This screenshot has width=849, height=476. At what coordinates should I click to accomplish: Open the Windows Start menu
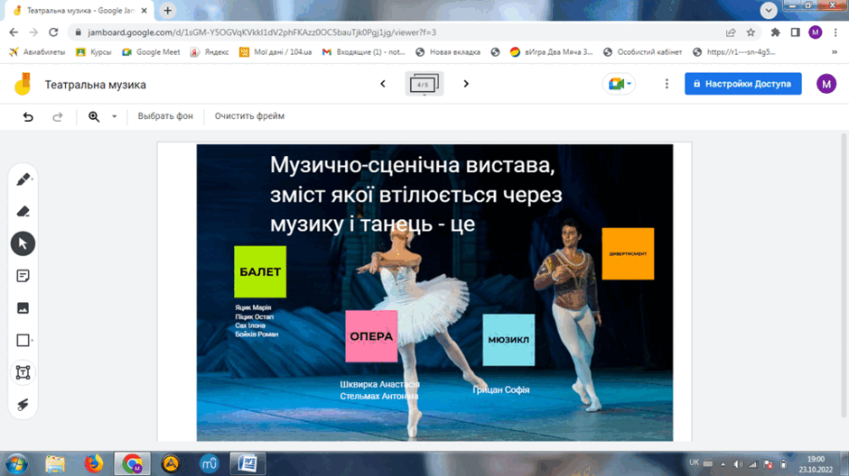(16, 464)
